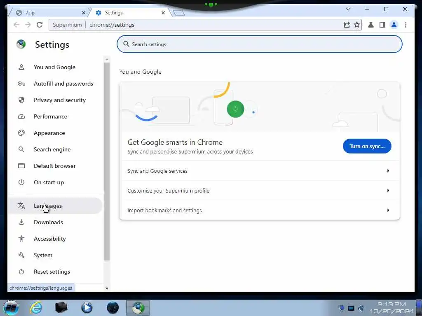Image resolution: width=422 pixels, height=316 pixels.
Task: Reload the settings page
Action: [x=40, y=25]
